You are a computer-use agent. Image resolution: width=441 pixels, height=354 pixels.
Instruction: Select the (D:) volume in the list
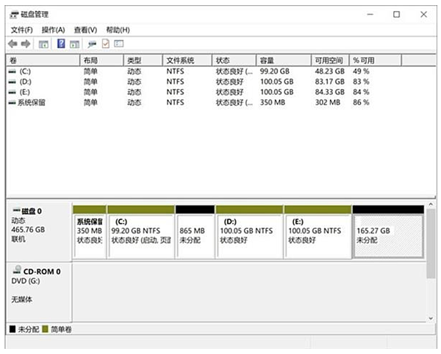[x=25, y=82]
